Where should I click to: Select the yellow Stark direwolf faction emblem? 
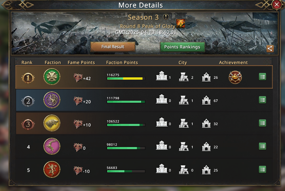tap(52, 123)
